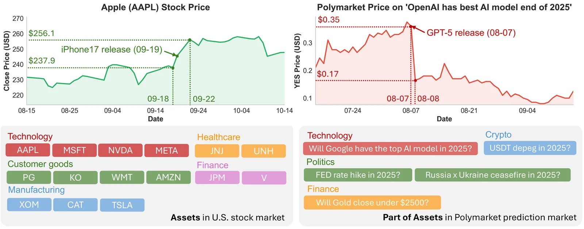Select the V finance tag
Viewport: 584px width, 229px height.
[x=264, y=178]
